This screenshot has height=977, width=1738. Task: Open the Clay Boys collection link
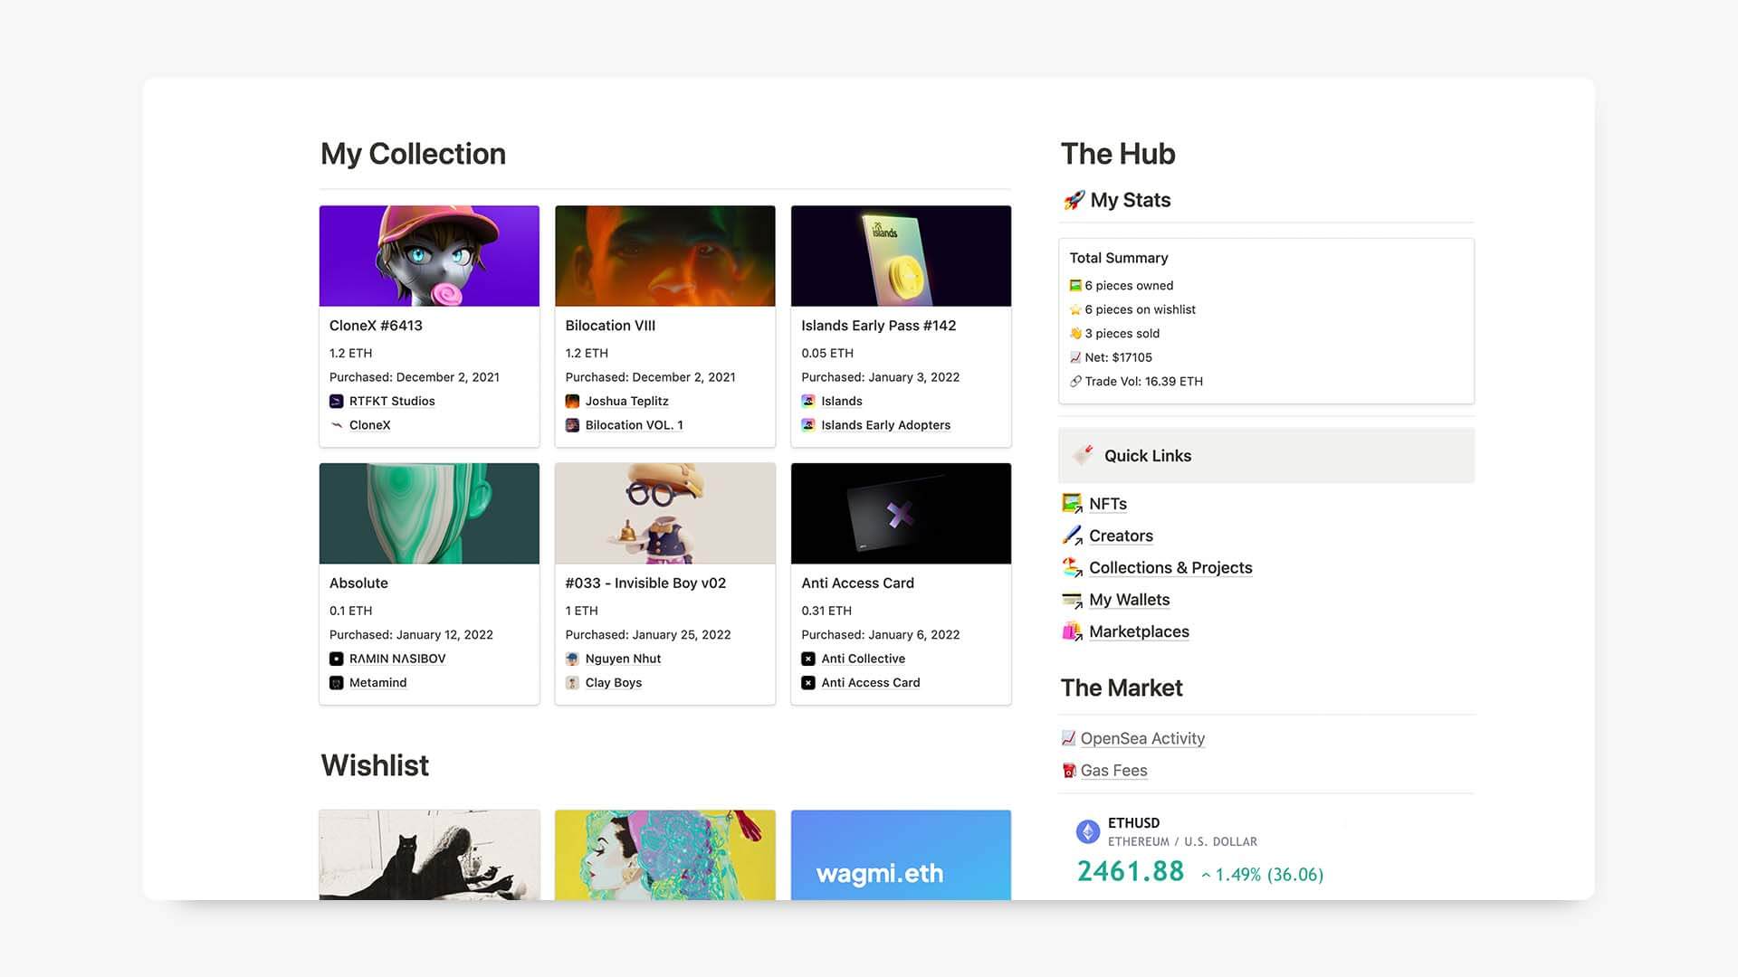tap(615, 682)
